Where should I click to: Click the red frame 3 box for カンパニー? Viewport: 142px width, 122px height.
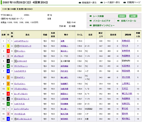point(8,51)
